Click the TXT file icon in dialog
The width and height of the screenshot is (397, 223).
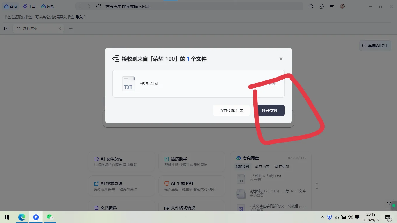coord(129,84)
